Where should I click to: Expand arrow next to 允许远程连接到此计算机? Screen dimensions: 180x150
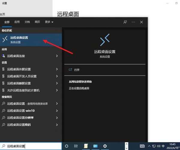coord(57,90)
